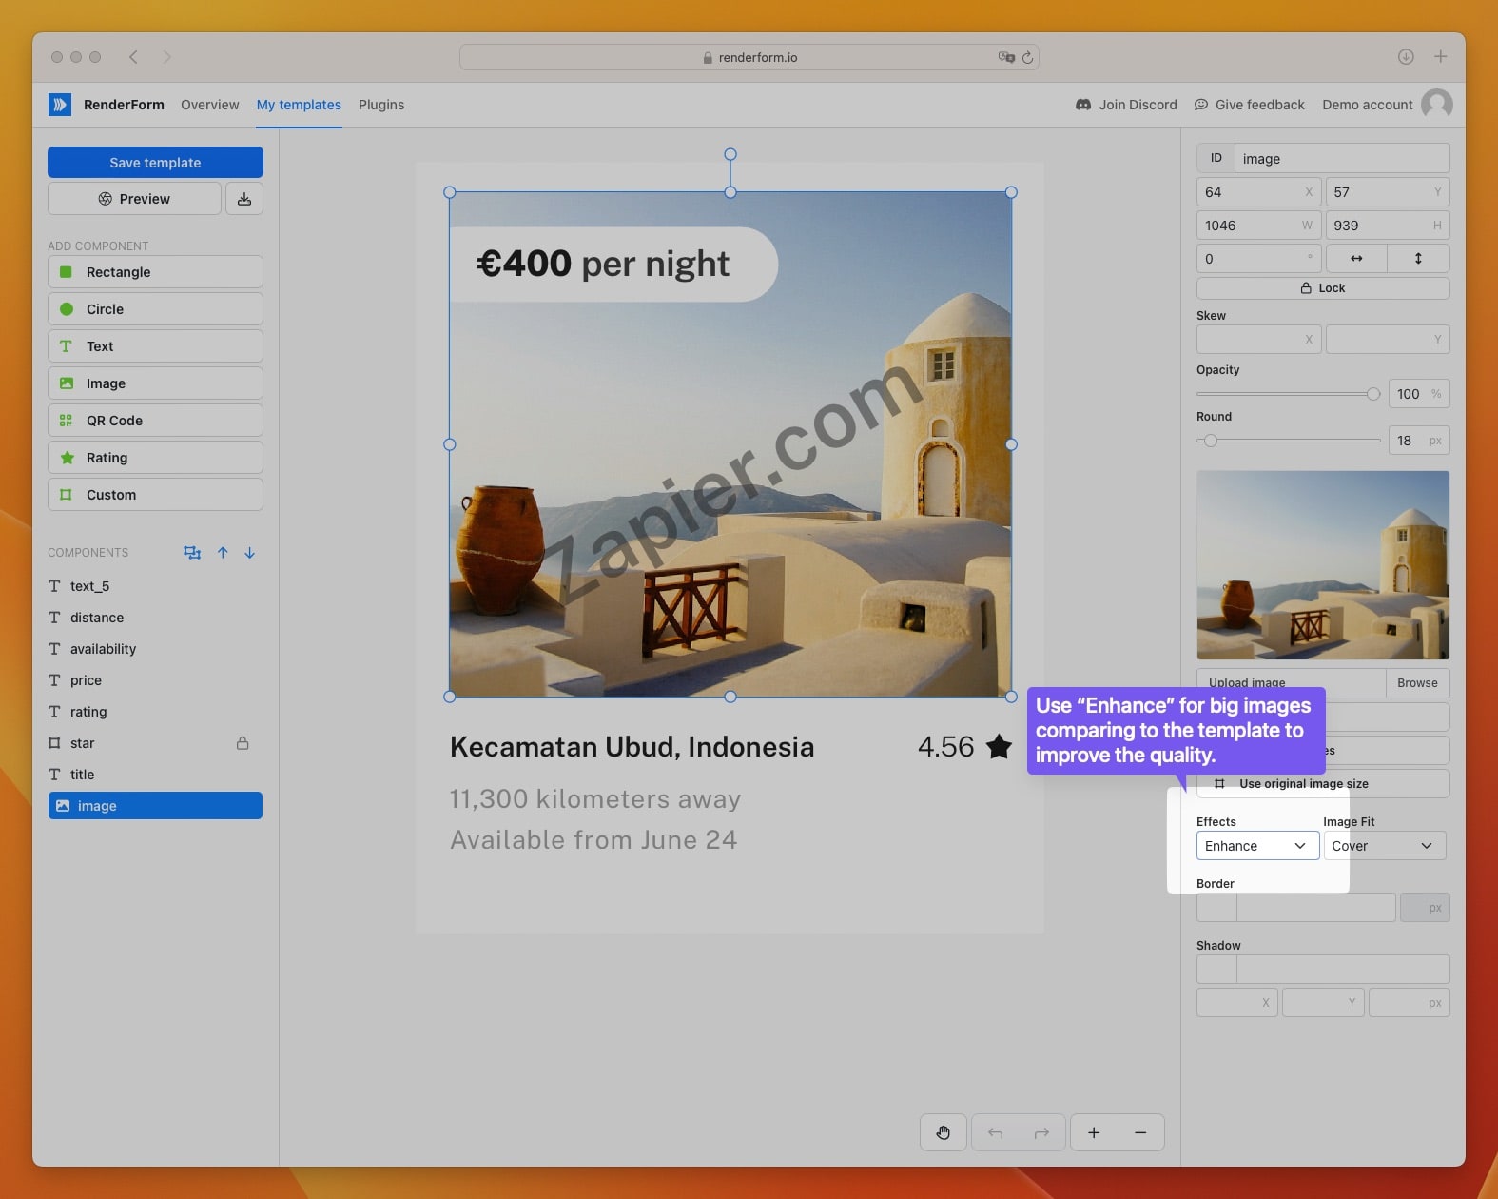This screenshot has height=1199, width=1498.
Task: Click the shadow color swatch
Action: pos(1216,970)
